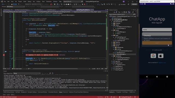Open the File menu
Viewport: 175px width, 98px height.
click(5, 2)
